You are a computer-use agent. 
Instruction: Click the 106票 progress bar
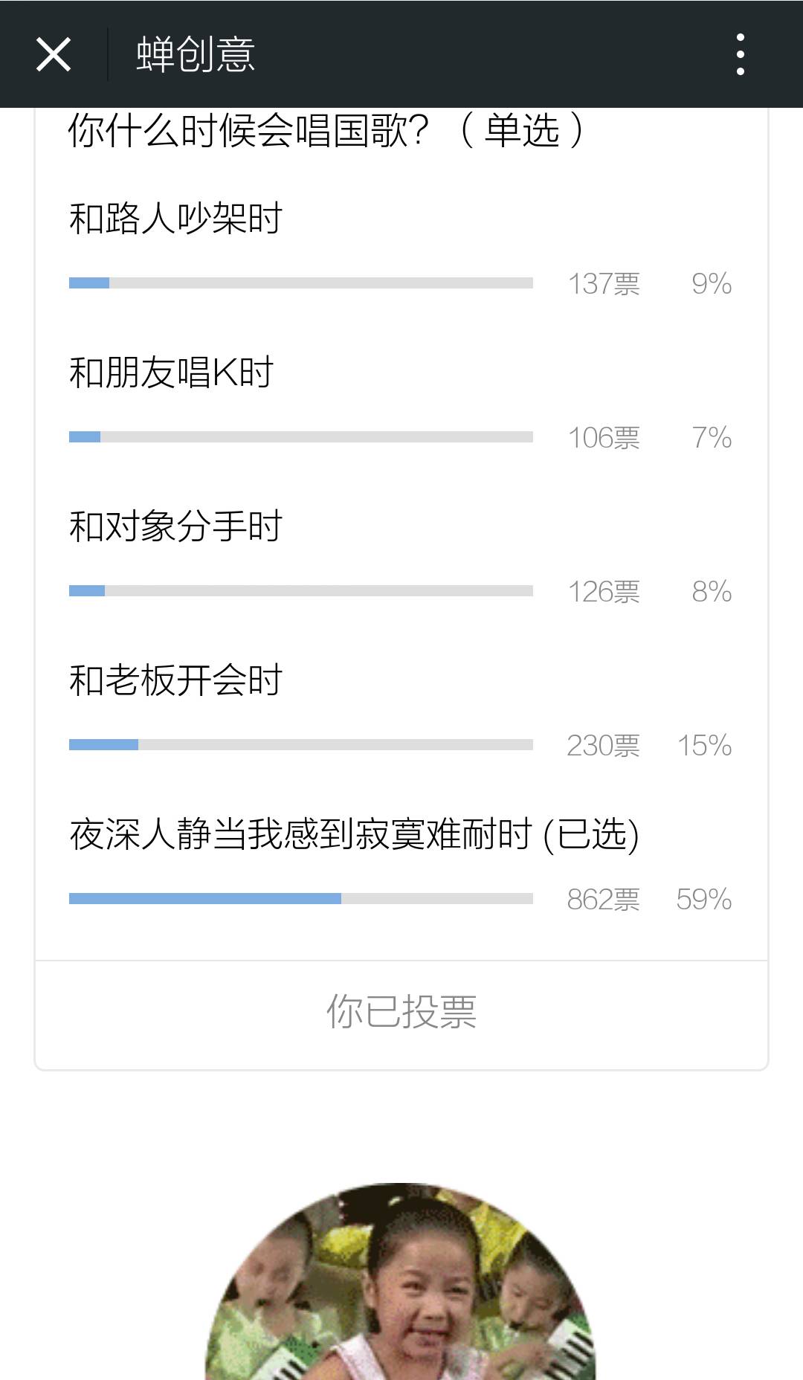coord(301,436)
